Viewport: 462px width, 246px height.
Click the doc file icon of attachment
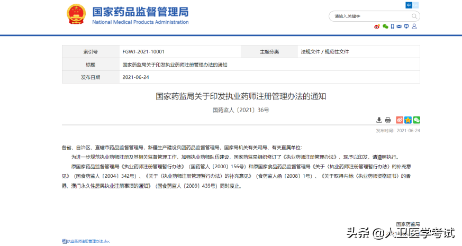click(x=64, y=241)
